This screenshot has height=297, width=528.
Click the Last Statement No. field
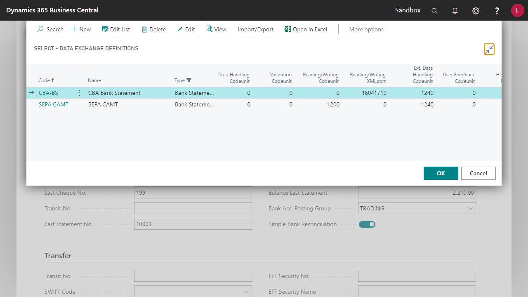[193, 224]
